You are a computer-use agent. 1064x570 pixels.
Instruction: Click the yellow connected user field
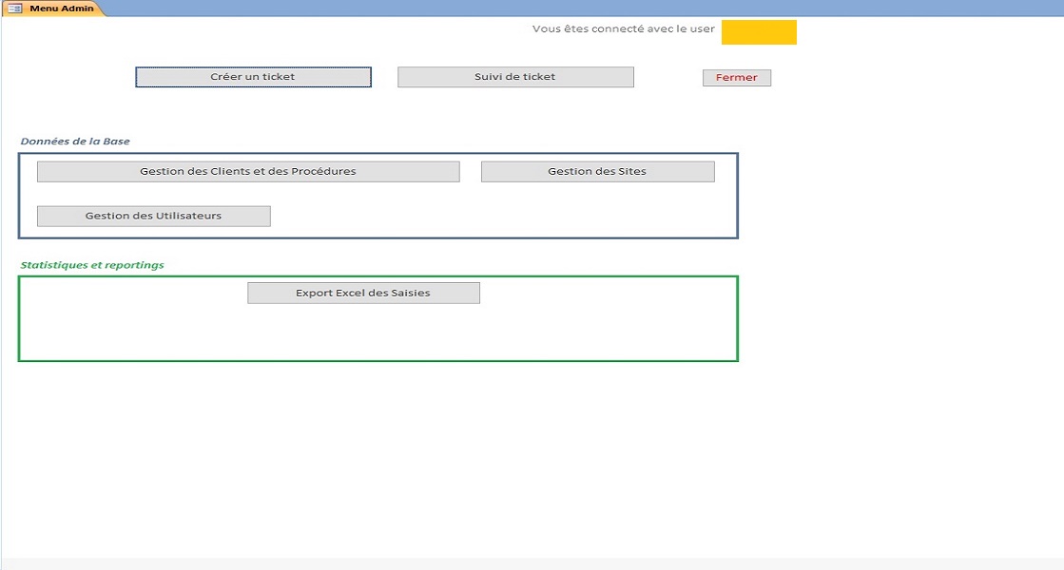758,32
